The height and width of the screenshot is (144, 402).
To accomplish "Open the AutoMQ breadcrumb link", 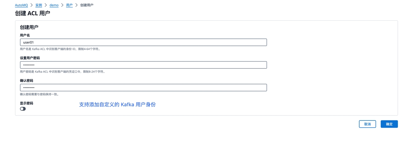I will 21,5.
